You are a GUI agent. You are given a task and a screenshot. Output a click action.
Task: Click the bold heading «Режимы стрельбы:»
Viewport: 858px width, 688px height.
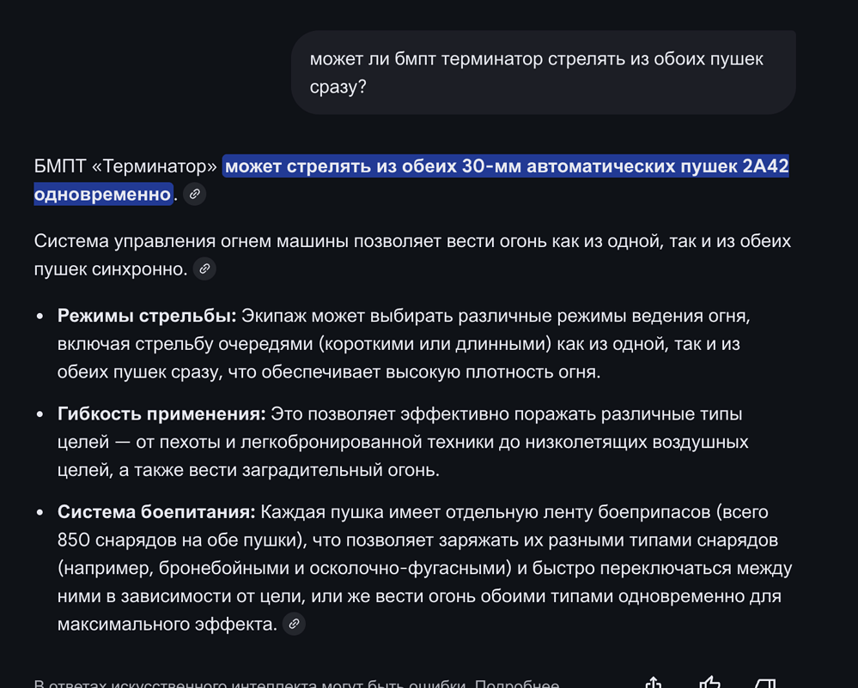pyautogui.click(x=147, y=316)
